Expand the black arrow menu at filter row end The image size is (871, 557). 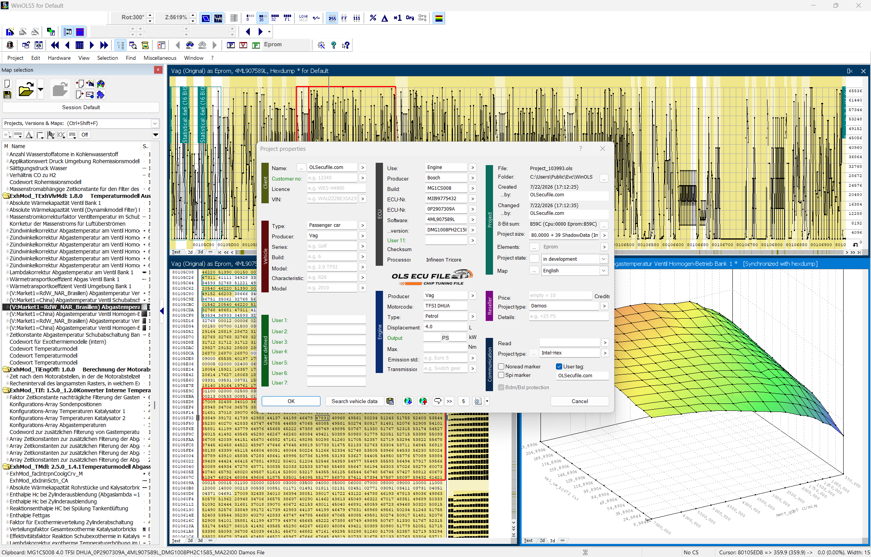pyautogui.click(x=156, y=135)
